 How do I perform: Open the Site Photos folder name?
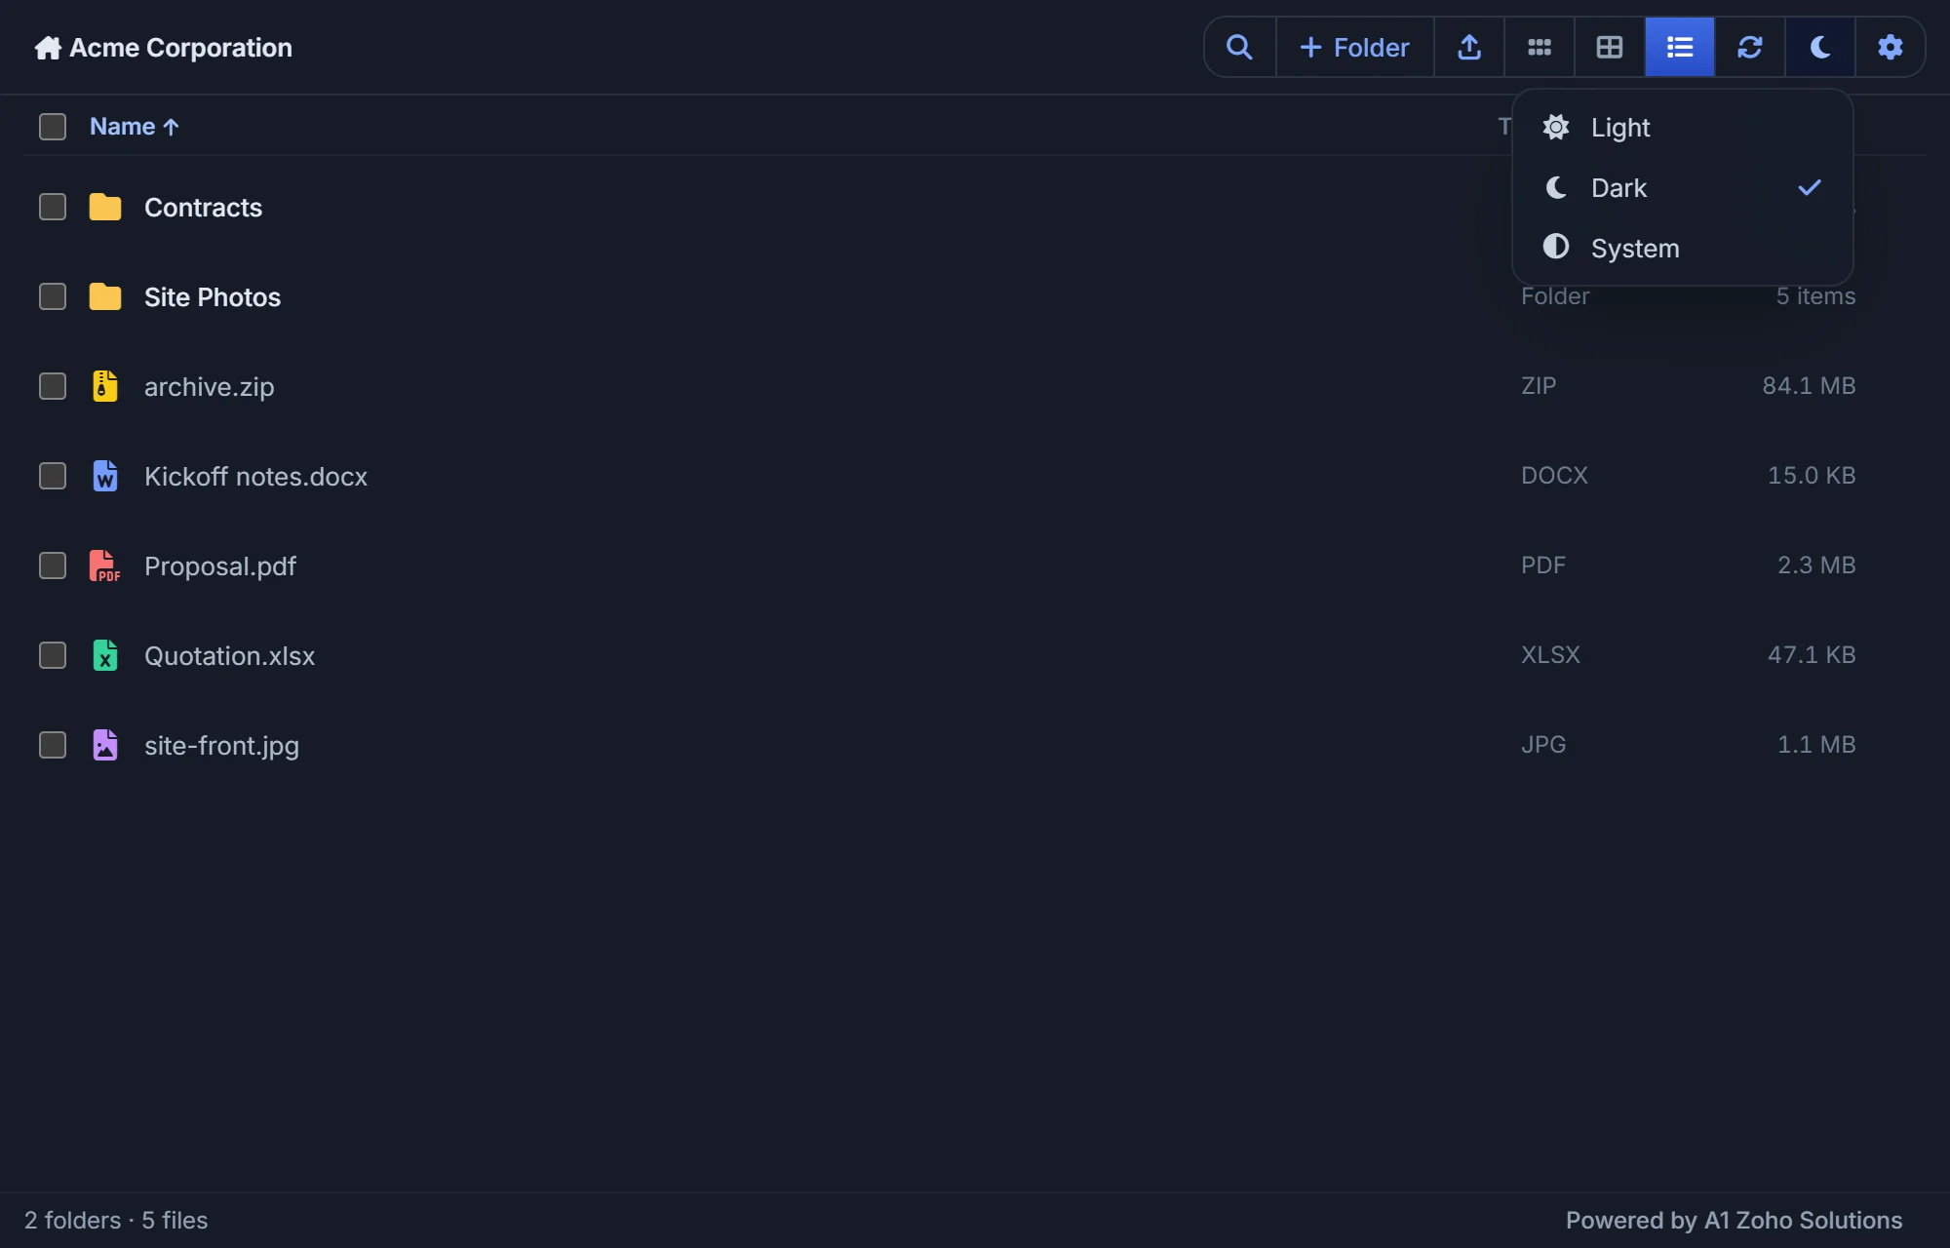coord(213,297)
